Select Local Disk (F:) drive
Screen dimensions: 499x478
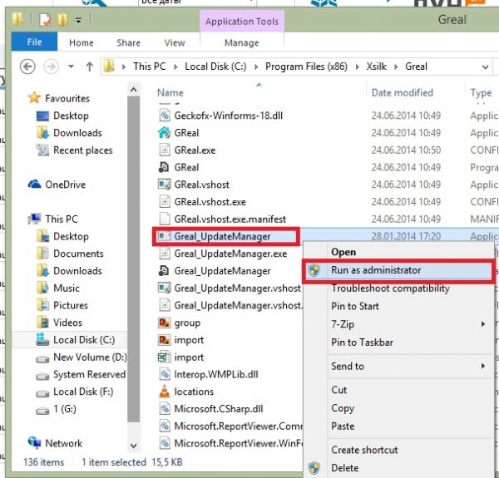[x=83, y=392]
